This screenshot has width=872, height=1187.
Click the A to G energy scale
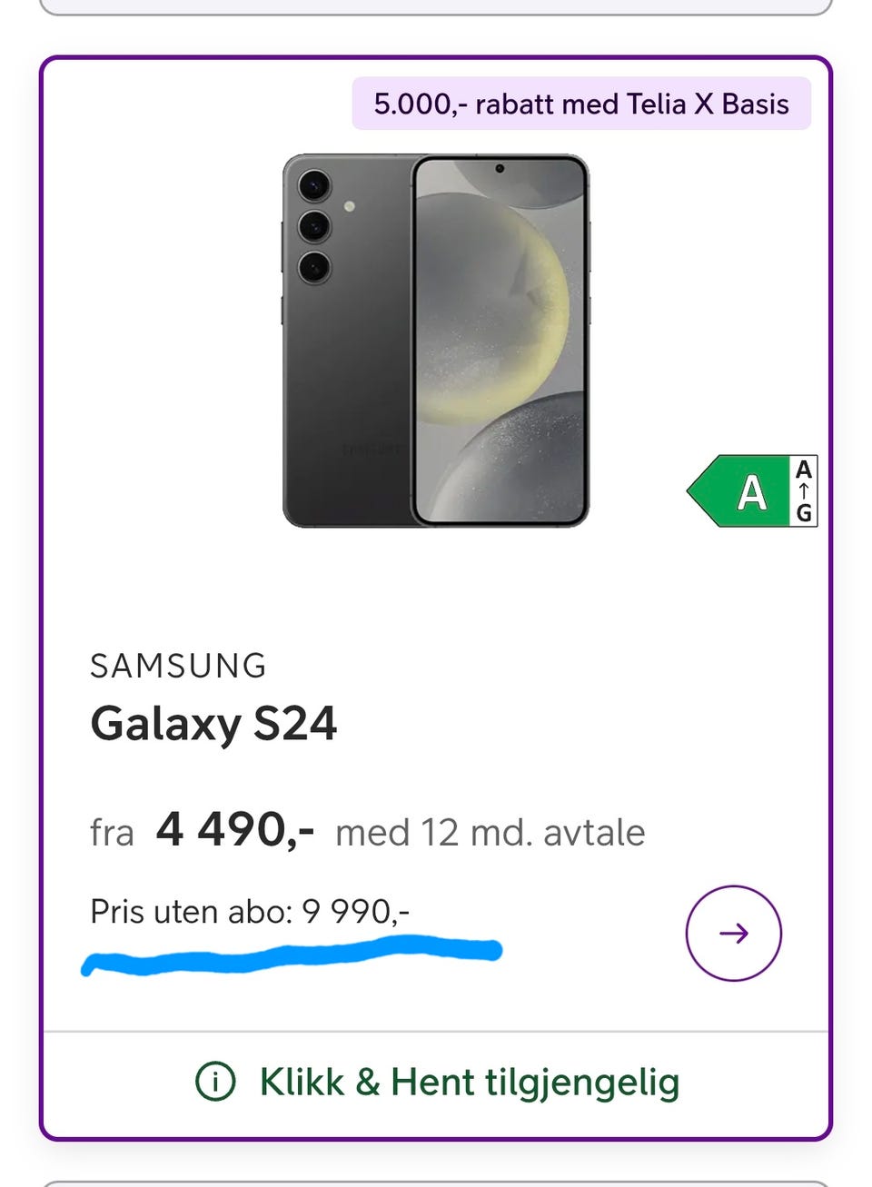pyautogui.click(x=804, y=491)
